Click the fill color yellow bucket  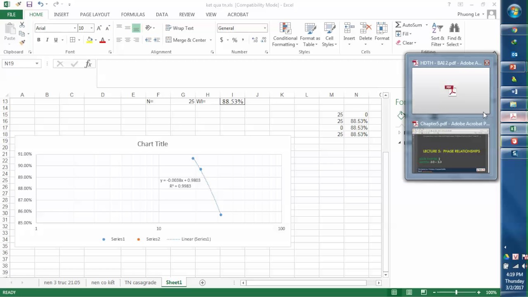90,40
